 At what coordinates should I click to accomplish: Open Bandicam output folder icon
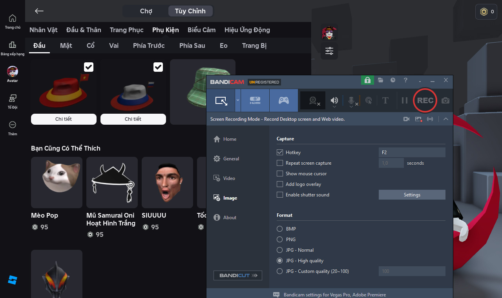click(380, 80)
